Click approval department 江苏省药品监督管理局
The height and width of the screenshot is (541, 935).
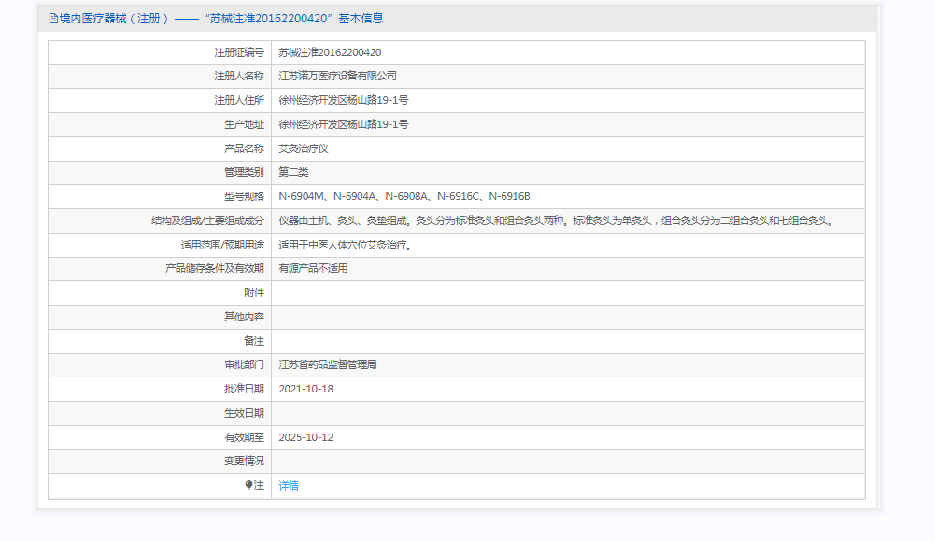point(327,364)
